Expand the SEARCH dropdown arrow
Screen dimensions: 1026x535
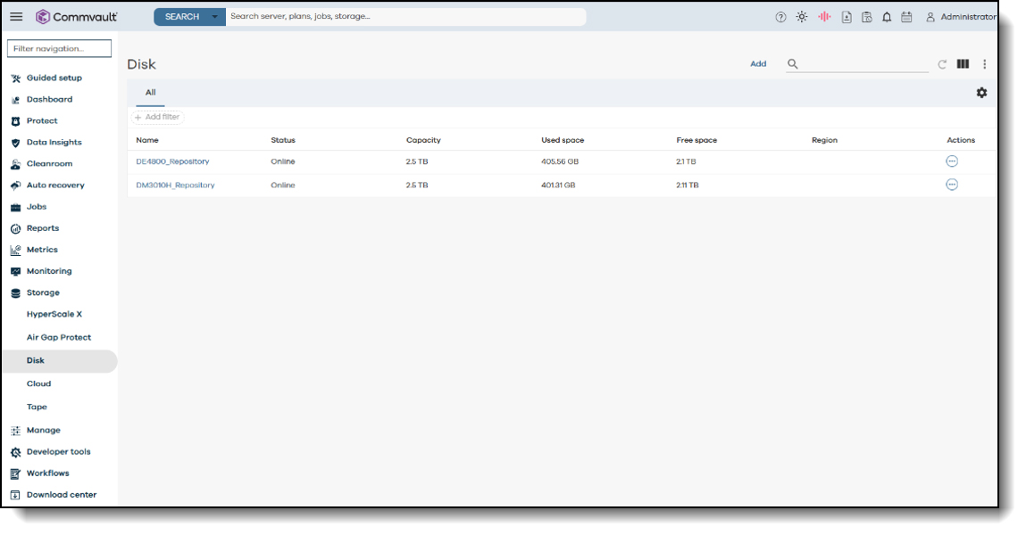click(214, 17)
